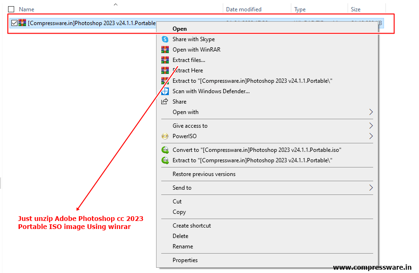Click the WinRAR icon next to Extract Here

point(165,70)
